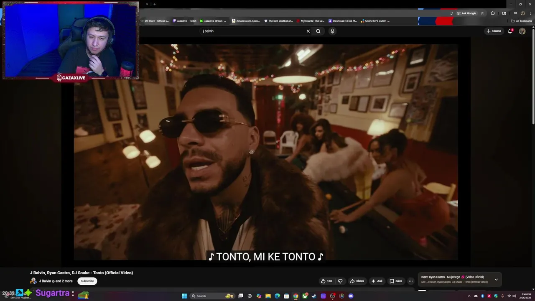Dislike the Tonto video
The height and width of the screenshot is (301, 535).
pos(340,281)
